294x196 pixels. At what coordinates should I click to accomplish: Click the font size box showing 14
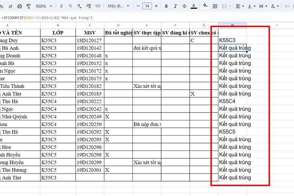click(x=147, y=6)
